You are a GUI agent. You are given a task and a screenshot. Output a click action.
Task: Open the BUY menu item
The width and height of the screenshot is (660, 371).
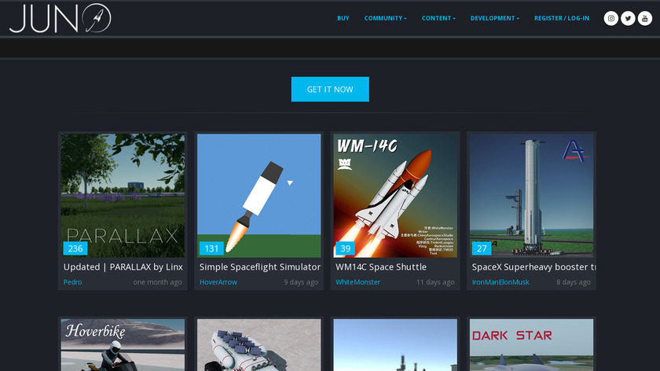click(x=343, y=18)
